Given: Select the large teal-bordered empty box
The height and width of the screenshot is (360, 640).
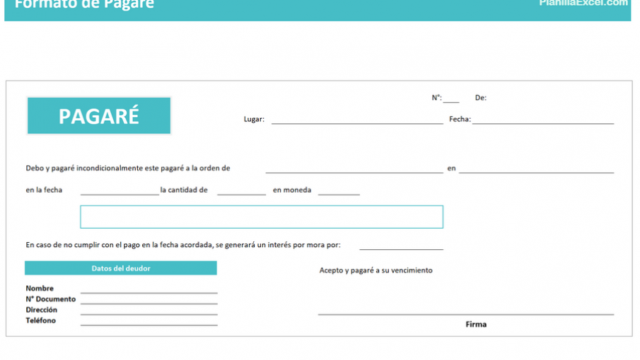Looking at the screenshot, I should [x=262, y=217].
